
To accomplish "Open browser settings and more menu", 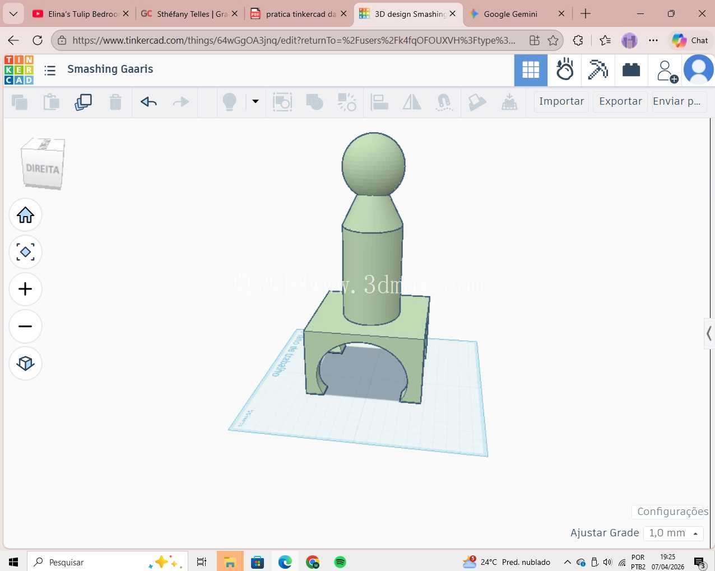I will (x=653, y=40).
